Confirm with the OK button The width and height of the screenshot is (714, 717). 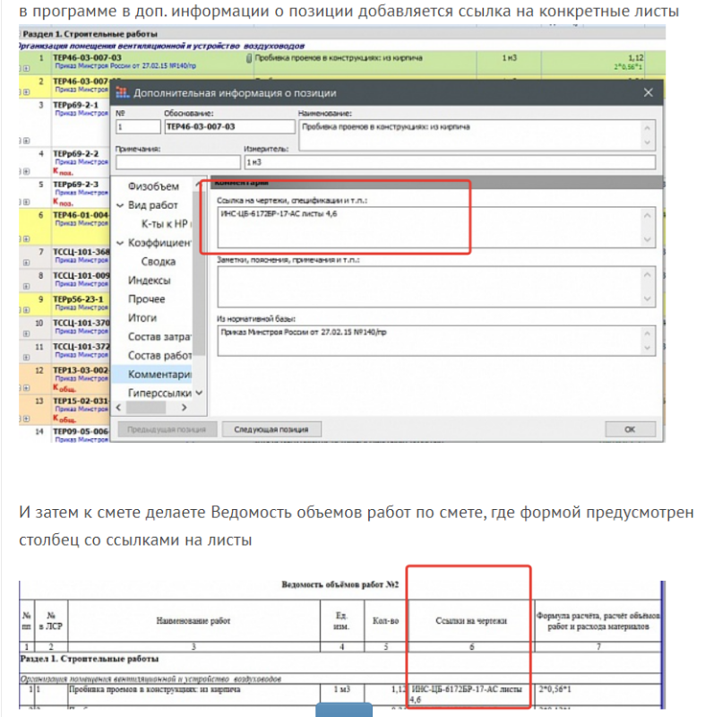pyautogui.click(x=630, y=429)
